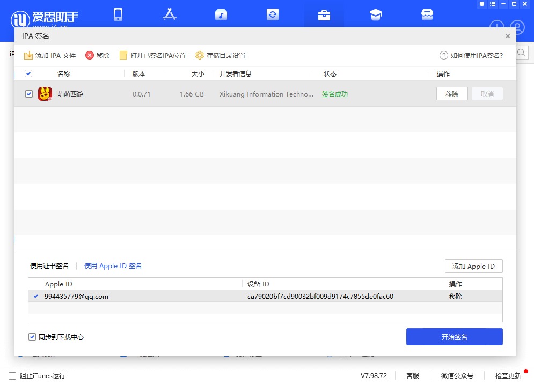The image size is (534, 384).
Task: Open the My Device phone icon
Action: coord(118,14)
